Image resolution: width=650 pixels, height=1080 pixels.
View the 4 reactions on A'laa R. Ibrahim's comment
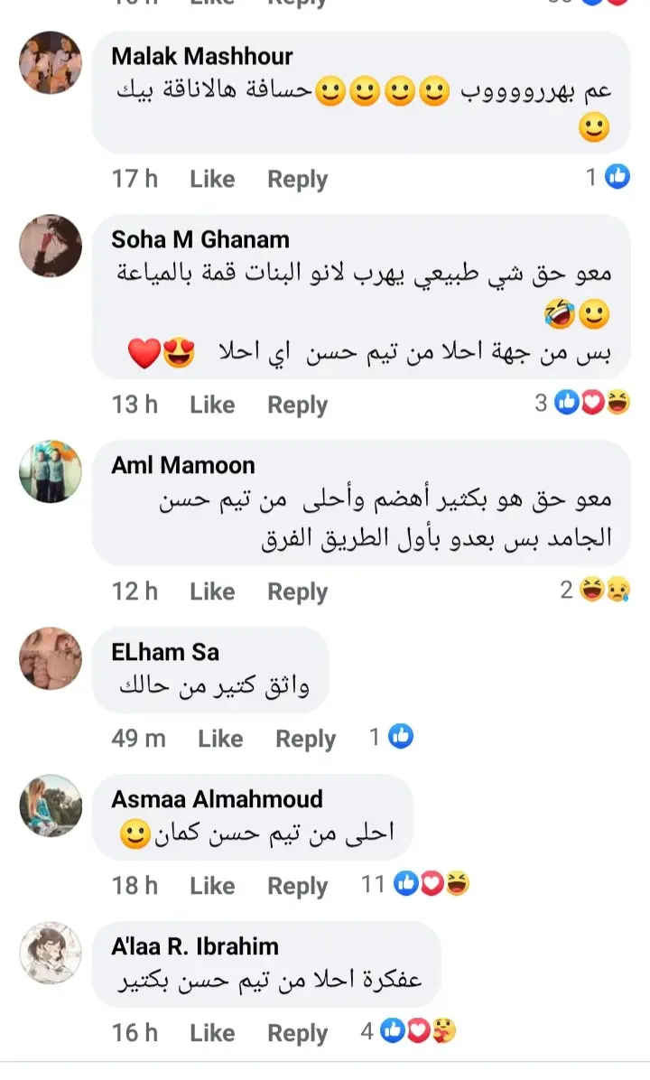tap(408, 1031)
